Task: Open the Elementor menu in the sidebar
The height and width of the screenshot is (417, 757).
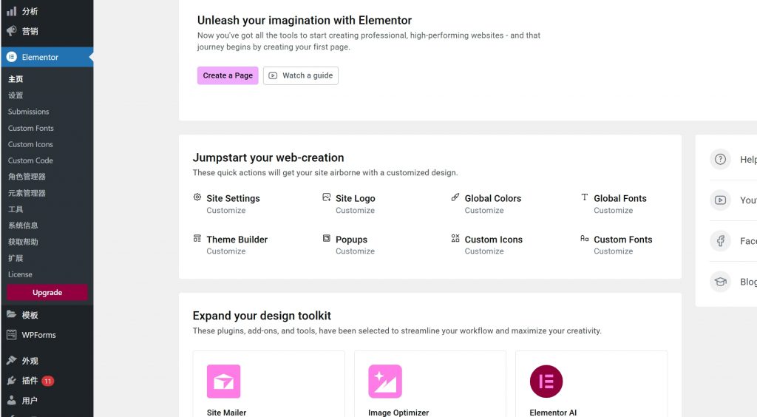Action: point(47,57)
